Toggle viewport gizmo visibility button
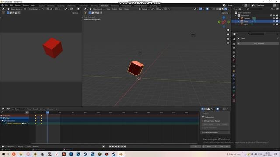This screenshot has width=280, height=157. click(200, 9)
